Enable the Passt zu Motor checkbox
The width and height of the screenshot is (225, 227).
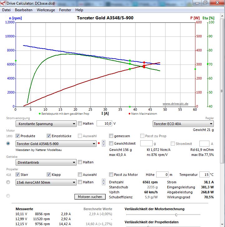(x=111, y=174)
